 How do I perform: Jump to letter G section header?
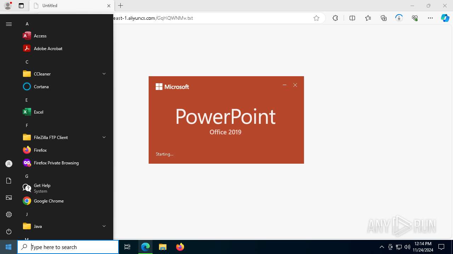(27, 176)
